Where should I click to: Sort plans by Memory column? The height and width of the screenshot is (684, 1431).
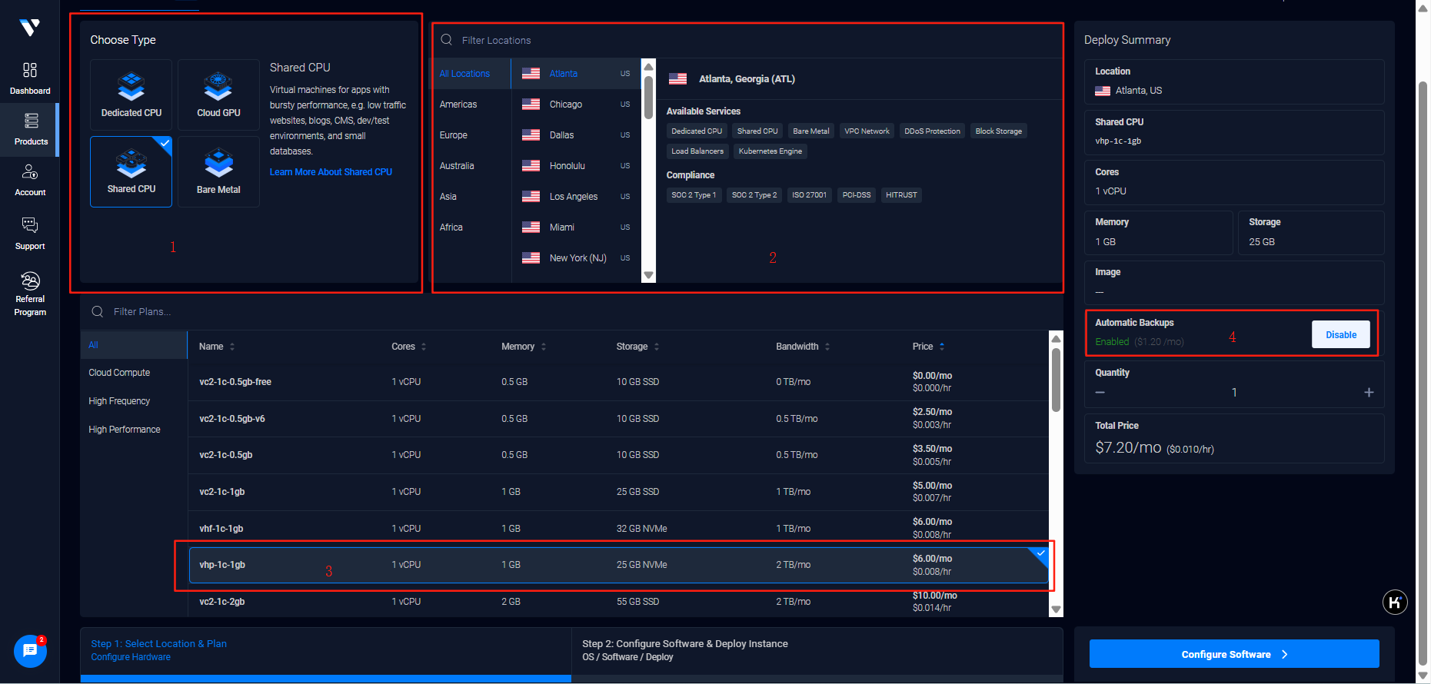coord(523,347)
